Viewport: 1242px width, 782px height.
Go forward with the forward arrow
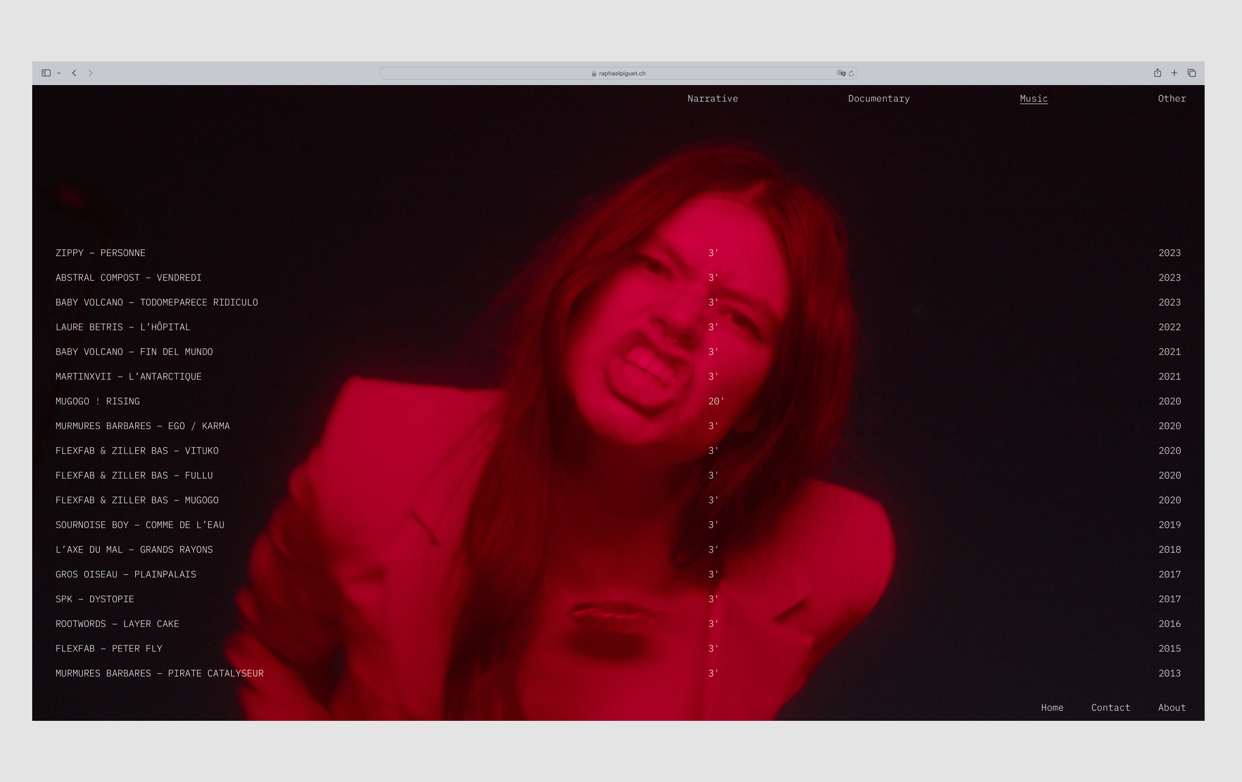click(91, 73)
